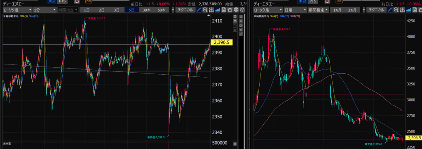Viewport: 422px width, 149px height.
Task: Click the magnifier zoom icon in right chart
Action: (x=396, y=10)
